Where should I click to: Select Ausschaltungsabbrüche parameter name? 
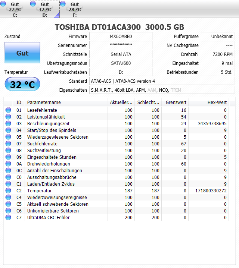[x=52, y=177]
